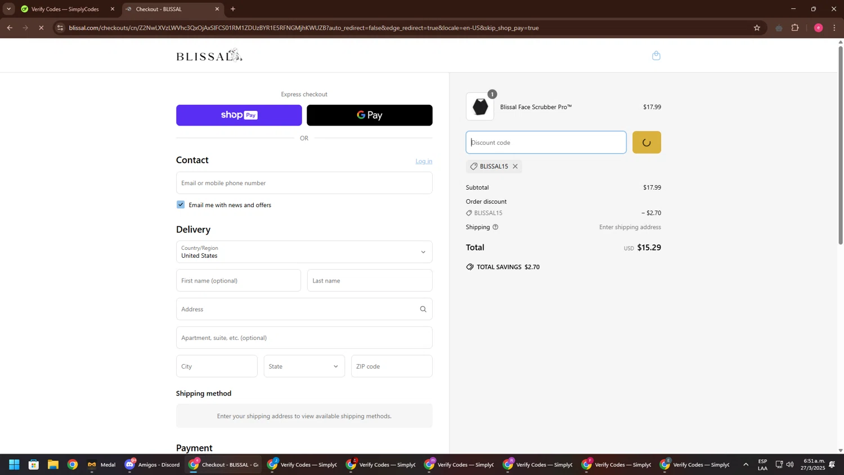
Task: Remove the BLISSAL15 discount tag
Action: coord(515,167)
